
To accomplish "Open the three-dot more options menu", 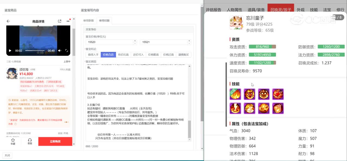I will pos(68,21).
